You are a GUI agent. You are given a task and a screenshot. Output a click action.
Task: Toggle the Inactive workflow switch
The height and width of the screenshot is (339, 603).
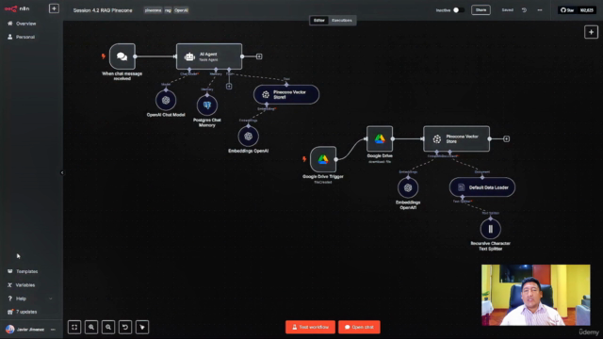pos(458,10)
